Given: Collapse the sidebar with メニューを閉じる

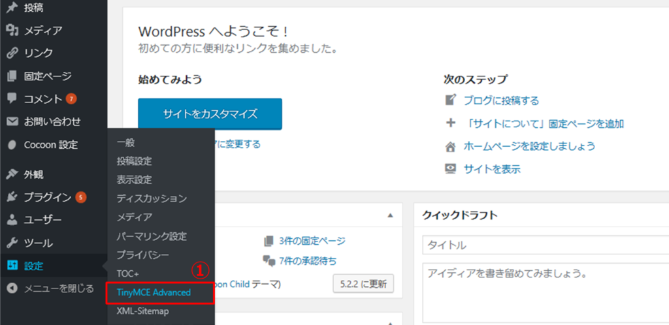Looking at the screenshot, I should pyautogui.click(x=52, y=288).
